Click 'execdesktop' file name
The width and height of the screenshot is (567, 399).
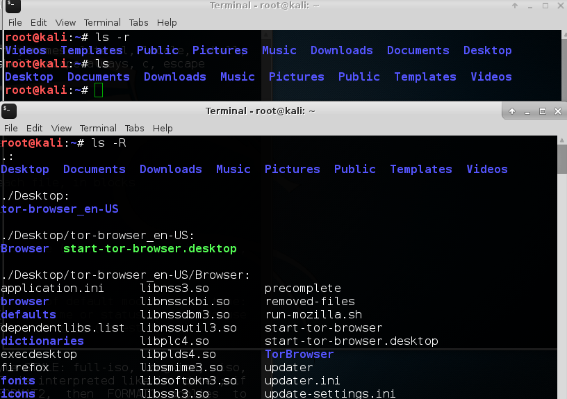click(x=39, y=354)
